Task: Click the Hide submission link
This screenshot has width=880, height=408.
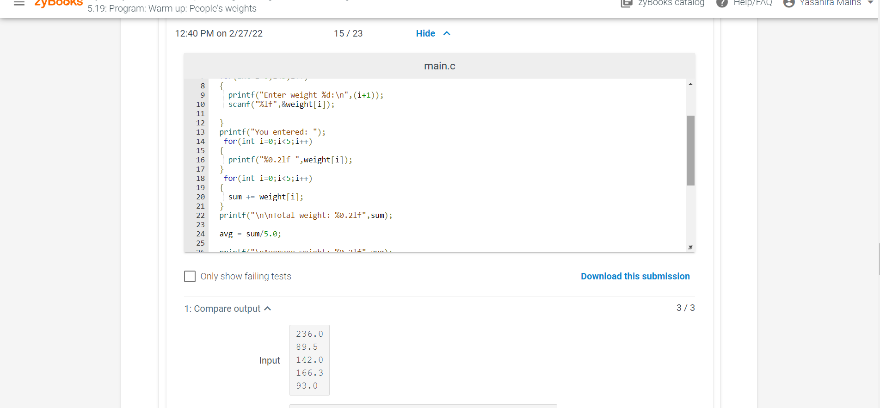Action: click(x=425, y=33)
